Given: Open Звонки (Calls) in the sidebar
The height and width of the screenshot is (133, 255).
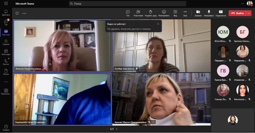Looking at the screenshot, I should (6, 62).
